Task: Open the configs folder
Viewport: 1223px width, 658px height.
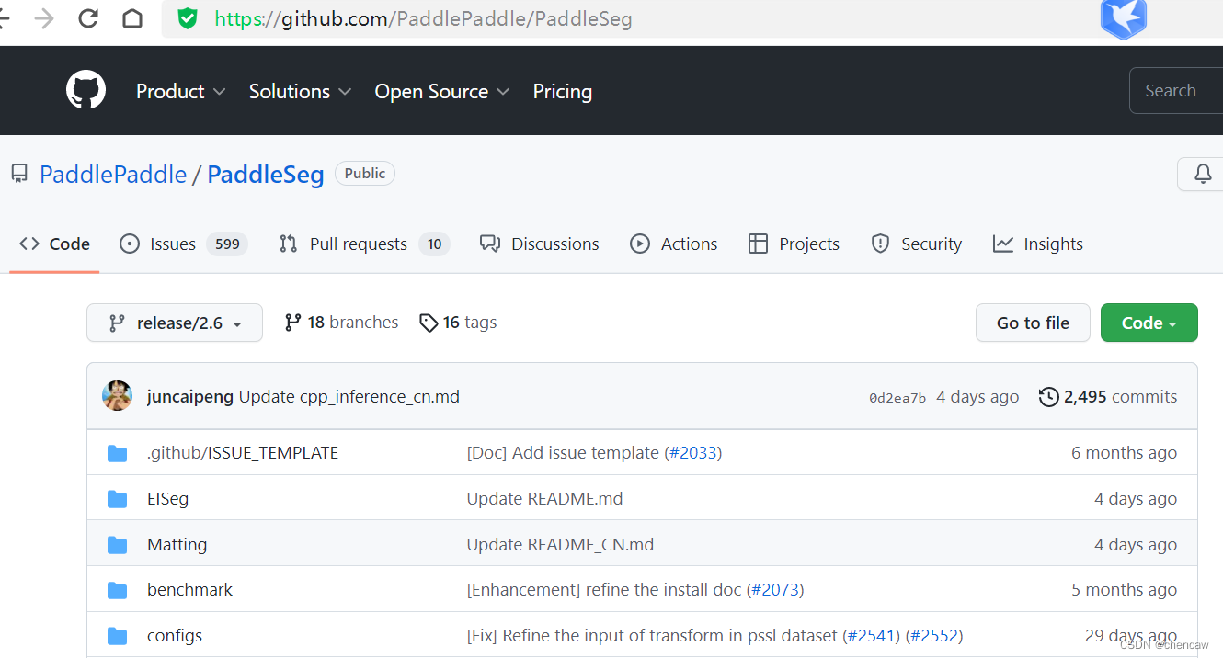Action: click(x=175, y=636)
